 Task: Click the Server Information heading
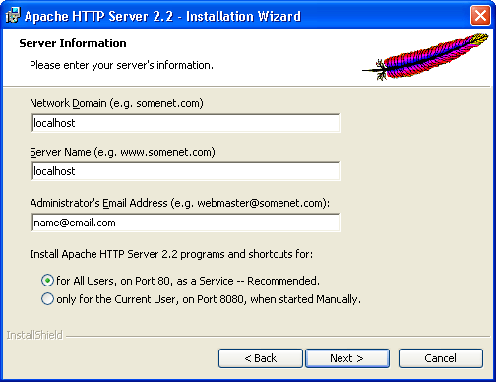[73, 43]
